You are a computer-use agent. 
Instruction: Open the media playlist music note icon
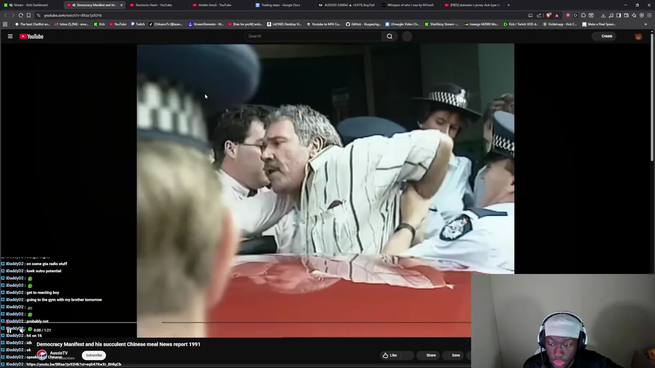611,15
